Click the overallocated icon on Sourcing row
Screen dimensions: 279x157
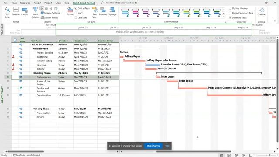[13, 65]
